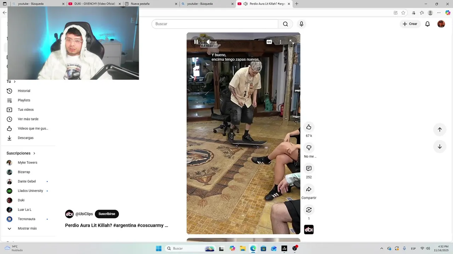
Task: Add this page to favorites star
Action: [403, 13]
